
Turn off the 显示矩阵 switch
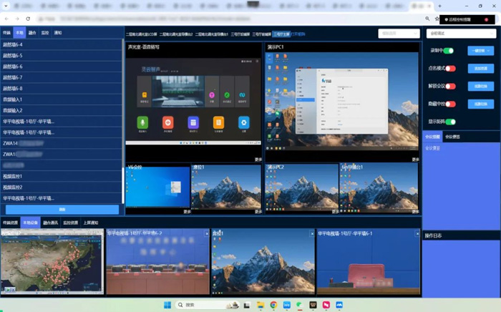(x=450, y=122)
